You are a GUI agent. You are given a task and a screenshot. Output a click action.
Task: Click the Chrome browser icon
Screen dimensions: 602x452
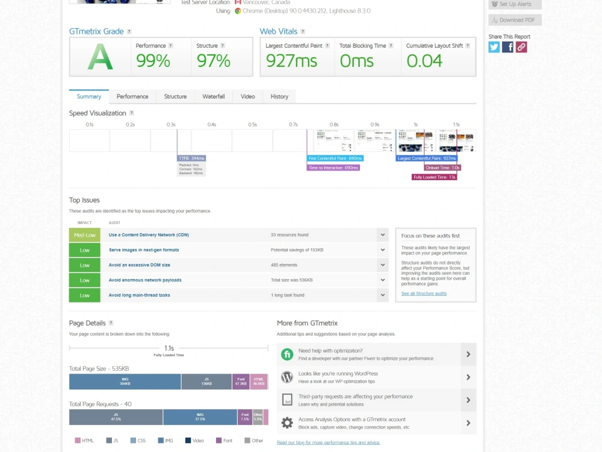click(238, 11)
